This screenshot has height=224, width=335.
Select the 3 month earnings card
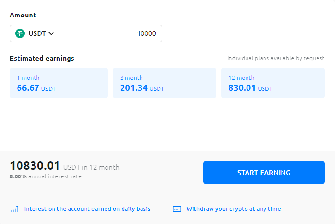point(164,83)
